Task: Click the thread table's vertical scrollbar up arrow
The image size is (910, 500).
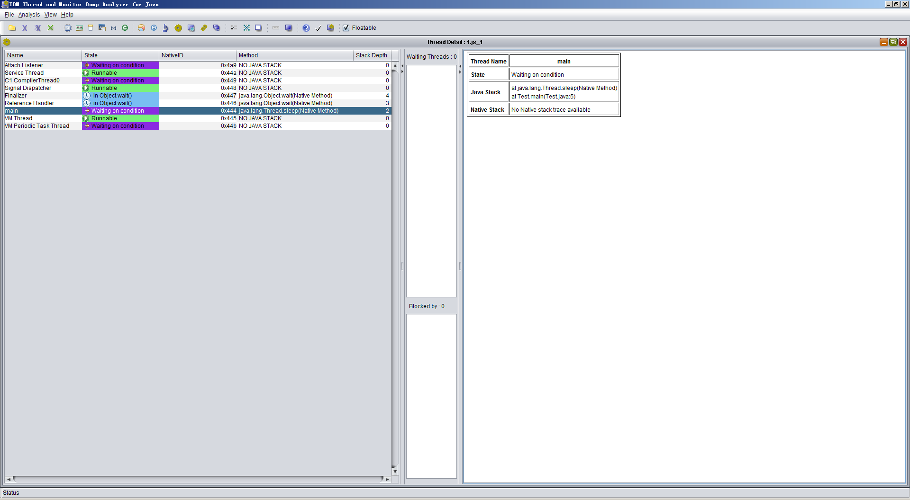Action: click(395, 65)
